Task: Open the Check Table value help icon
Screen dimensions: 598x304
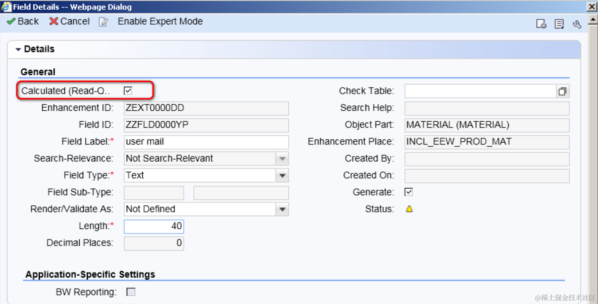Action: click(x=563, y=91)
